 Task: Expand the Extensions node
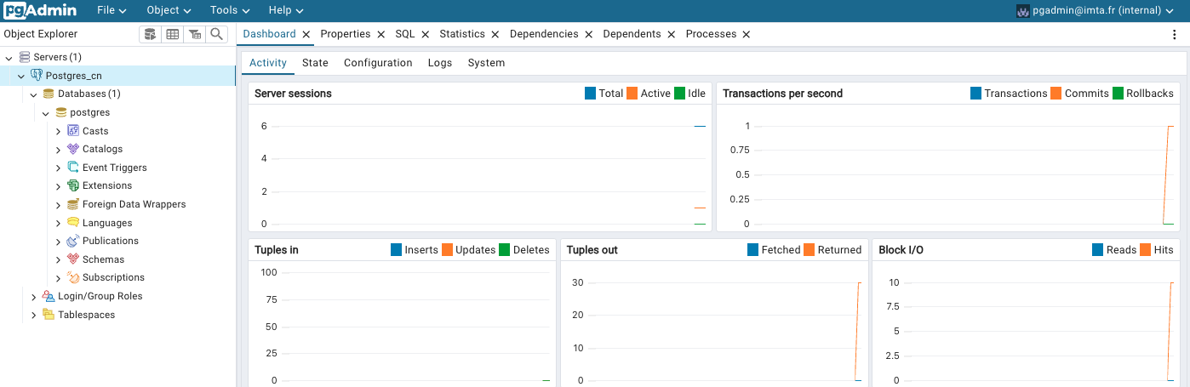[59, 185]
